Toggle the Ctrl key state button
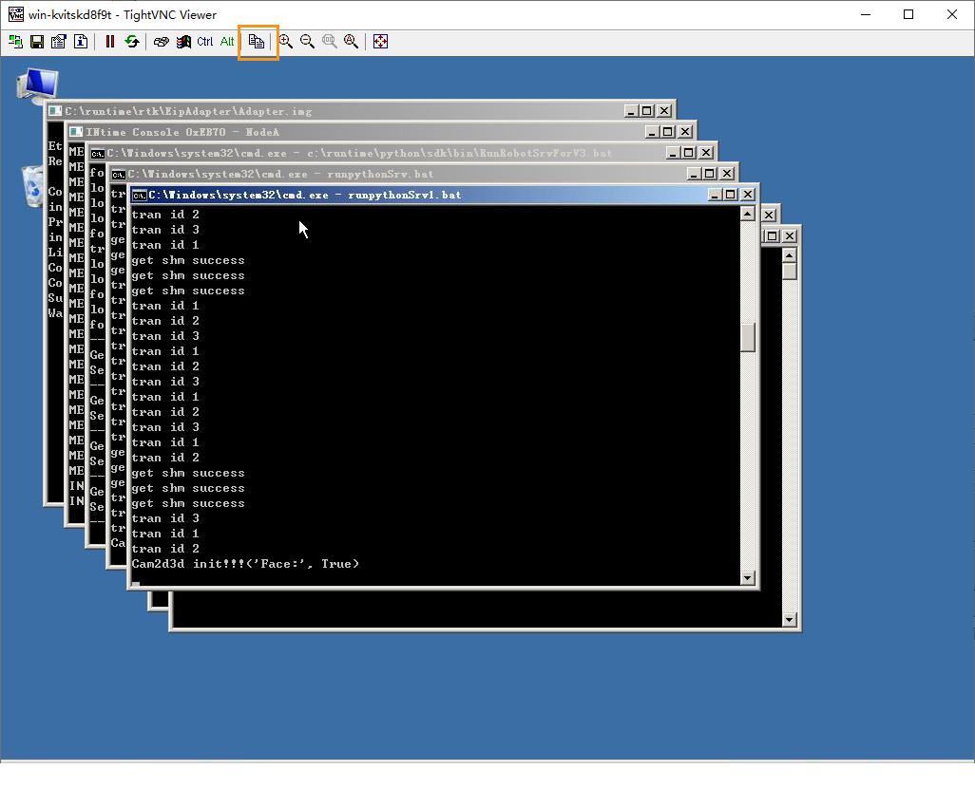The width and height of the screenshot is (975, 788). pos(205,42)
